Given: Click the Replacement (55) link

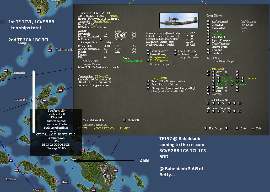Looking at the screenshot, I should 132,61.
